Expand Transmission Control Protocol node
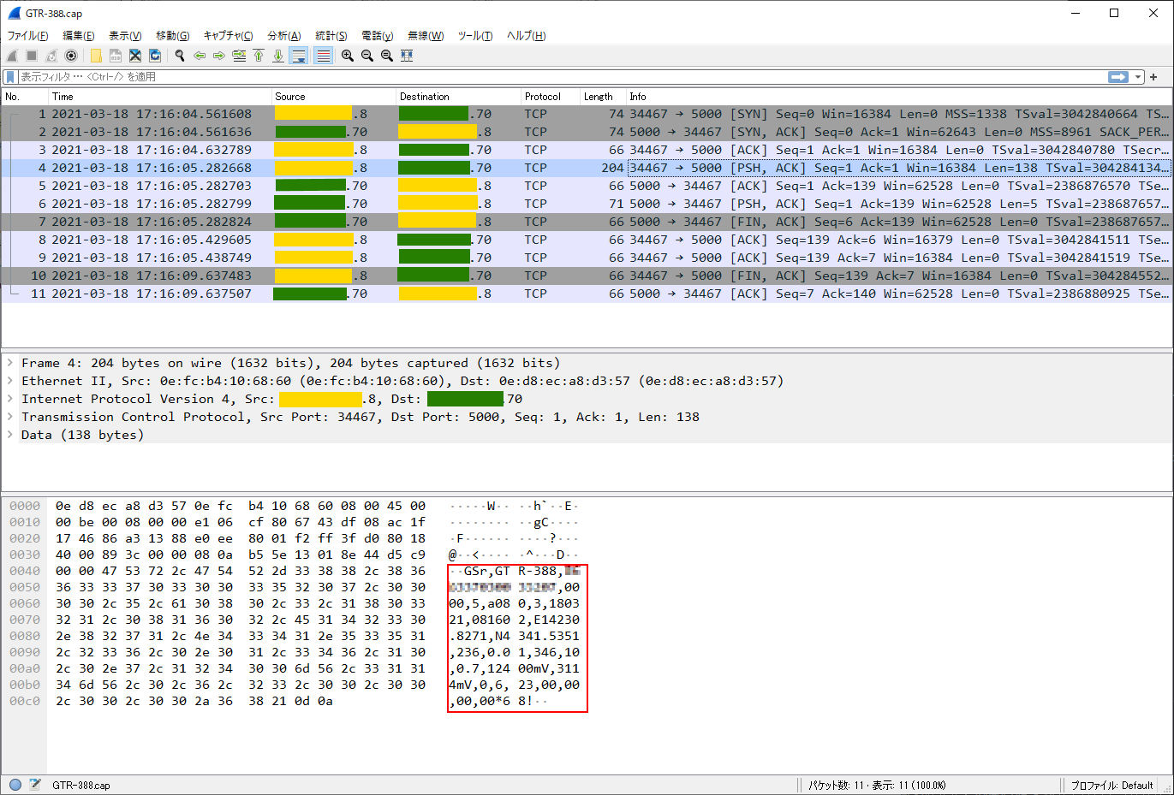Screen dimensions: 1174x795 10,417
